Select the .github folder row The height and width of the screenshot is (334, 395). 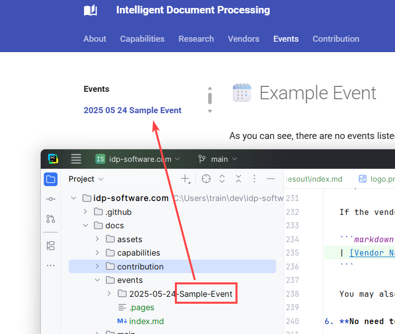pos(172,212)
